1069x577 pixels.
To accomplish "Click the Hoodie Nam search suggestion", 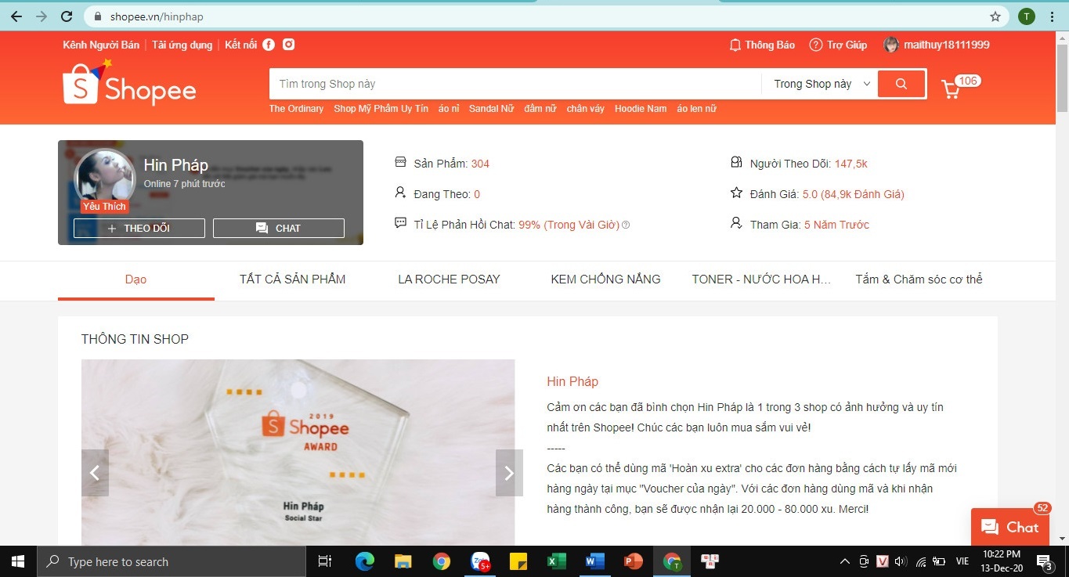I will click(641, 109).
